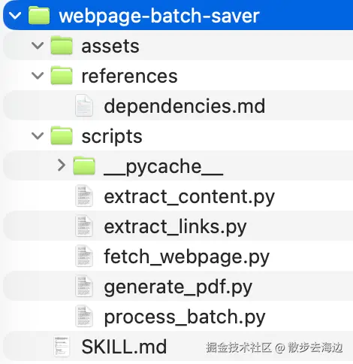This screenshot has height=364, width=353.
Task: Click the references folder icon
Action: coord(62,75)
